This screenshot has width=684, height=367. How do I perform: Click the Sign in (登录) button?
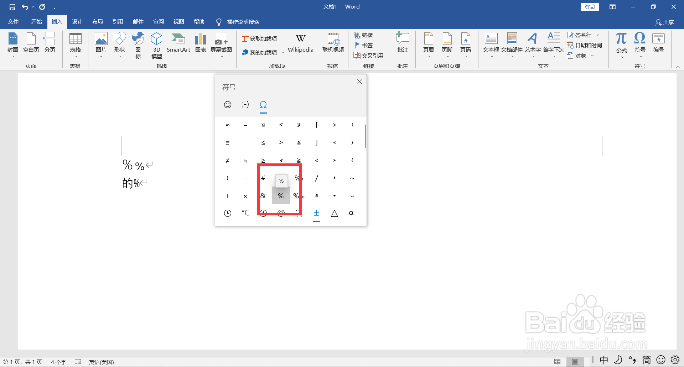[x=590, y=7]
